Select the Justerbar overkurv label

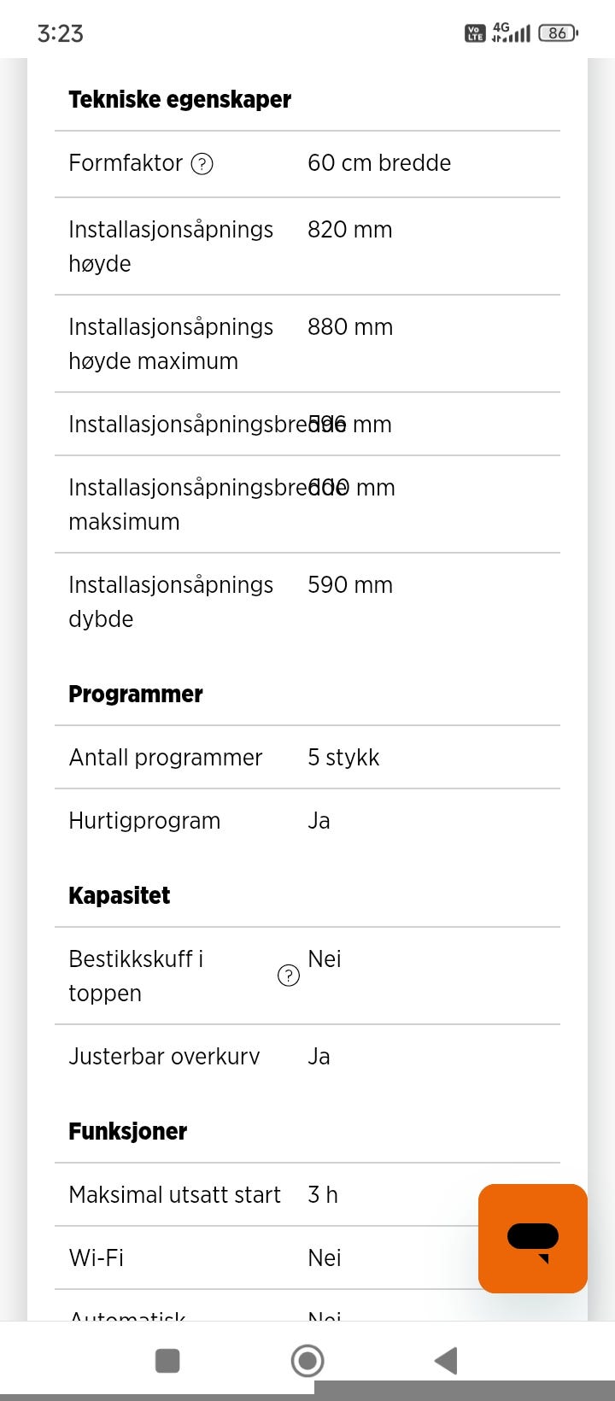(x=164, y=1057)
